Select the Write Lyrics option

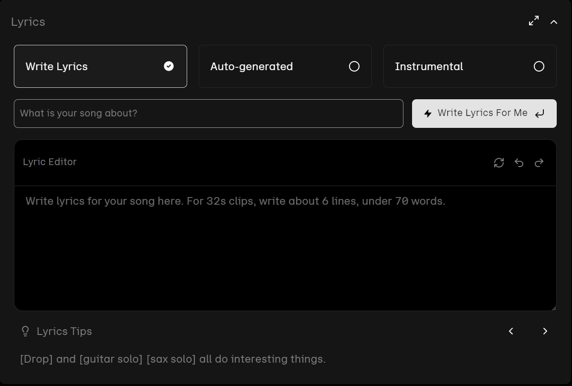(100, 66)
